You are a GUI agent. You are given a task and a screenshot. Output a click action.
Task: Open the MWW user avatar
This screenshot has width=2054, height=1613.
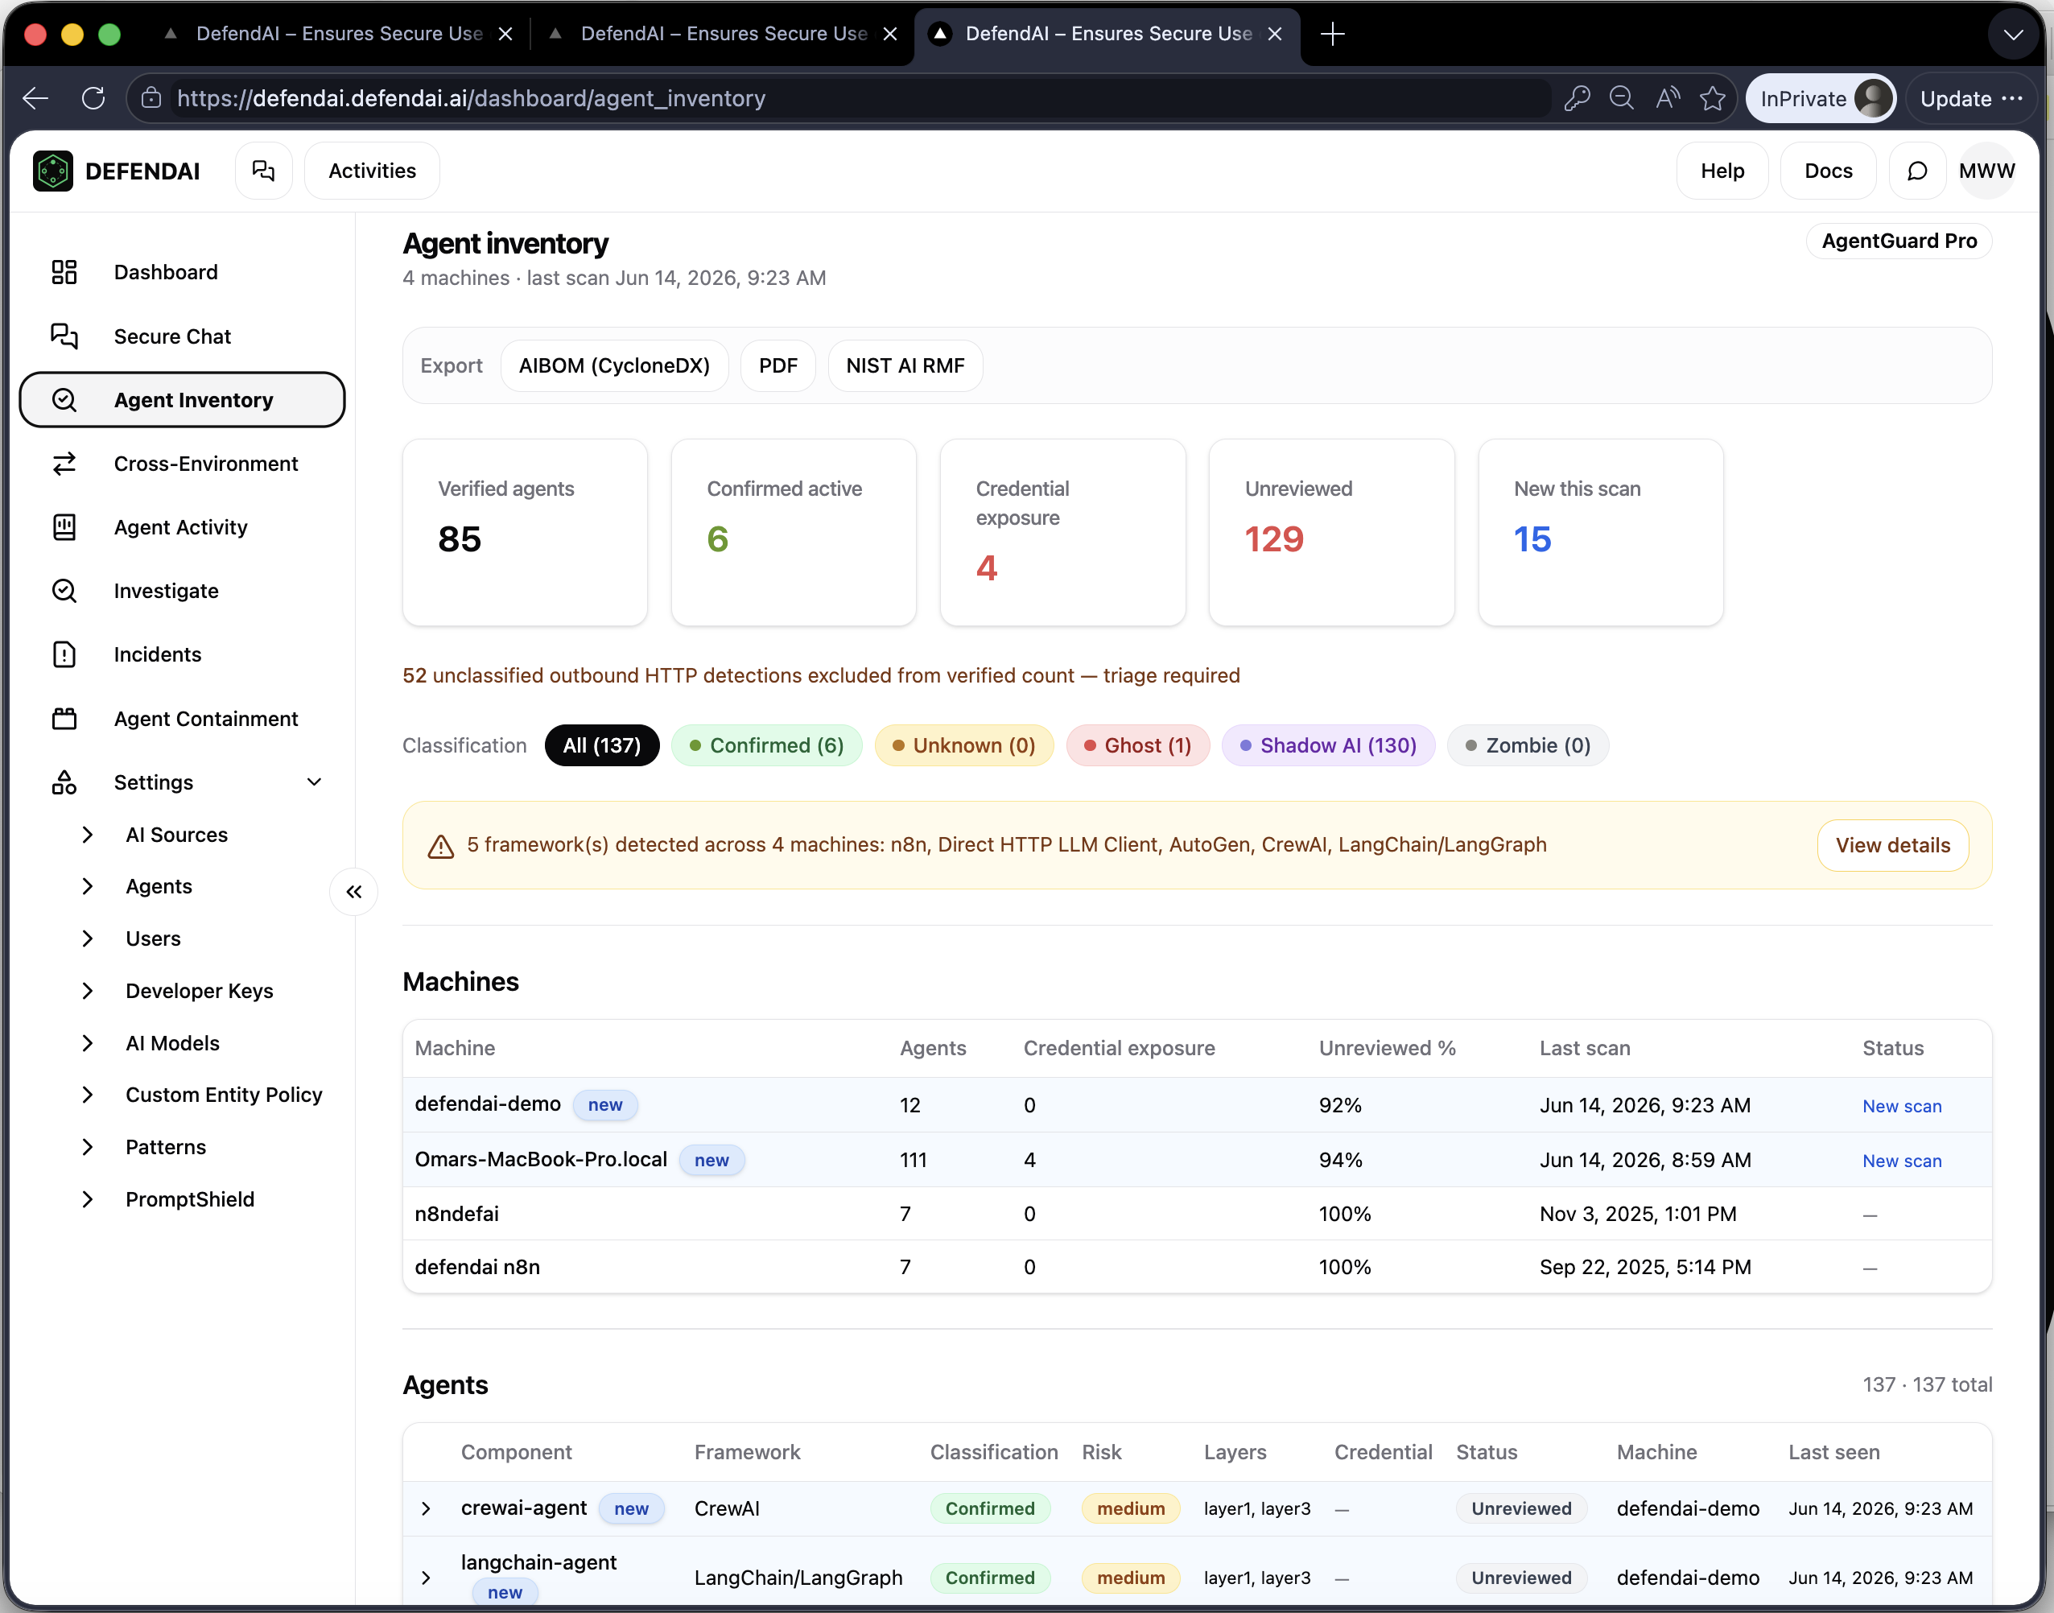(x=1987, y=171)
